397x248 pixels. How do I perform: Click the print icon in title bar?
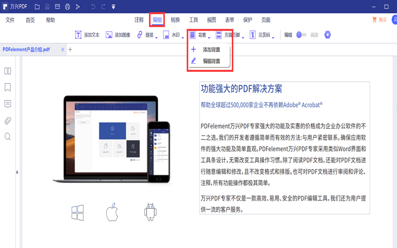pos(67,7)
